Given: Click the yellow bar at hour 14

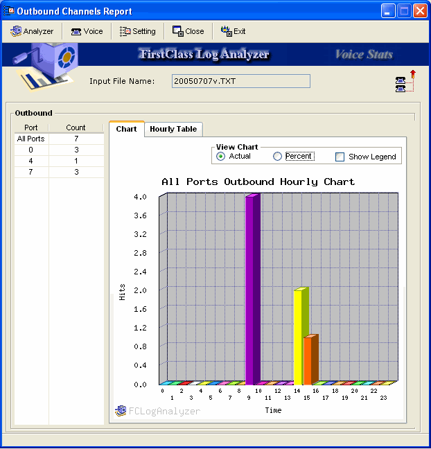Looking at the screenshot, I should (x=299, y=337).
